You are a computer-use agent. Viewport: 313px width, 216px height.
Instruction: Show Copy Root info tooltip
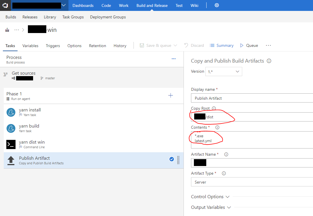[214, 108]
